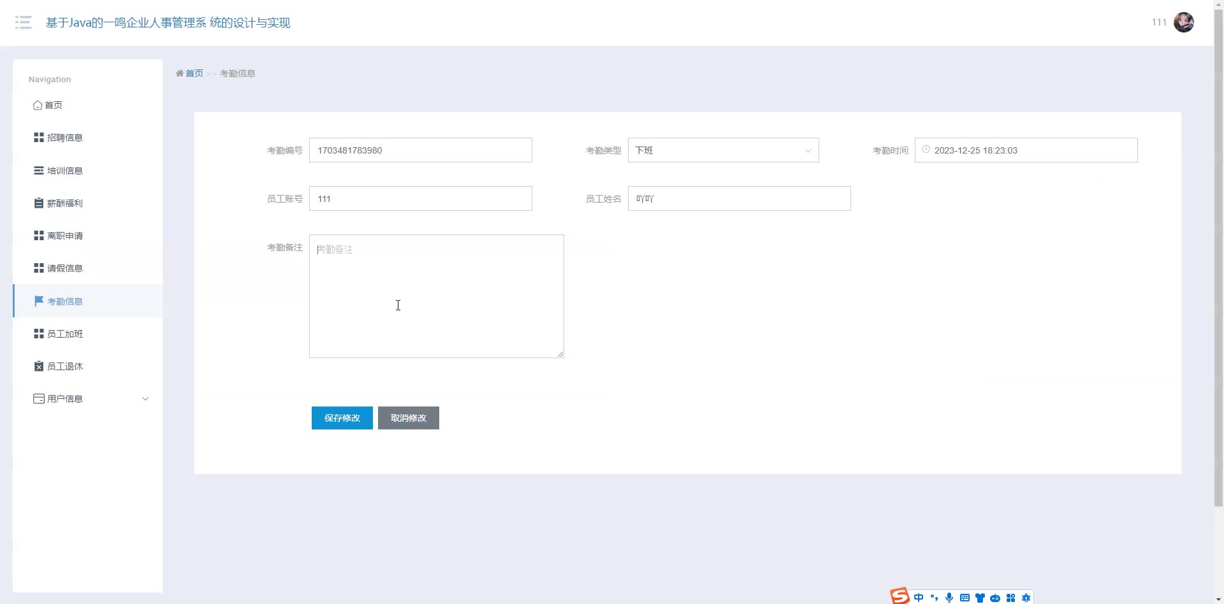
Task: Click the card icon beside 用户信息
Action: (x=39, y=399)
